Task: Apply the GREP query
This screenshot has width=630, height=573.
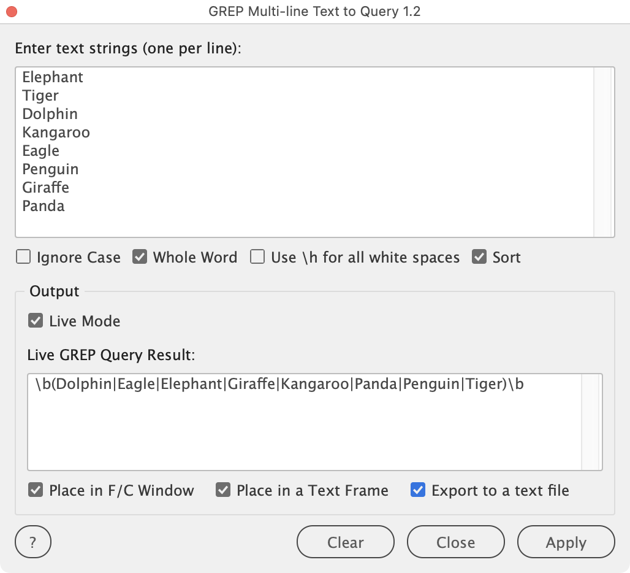Action: click(x=566, y=542)
